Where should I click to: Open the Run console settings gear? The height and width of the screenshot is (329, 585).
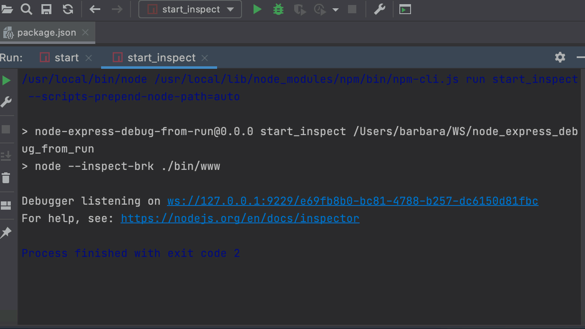point(560,57)
